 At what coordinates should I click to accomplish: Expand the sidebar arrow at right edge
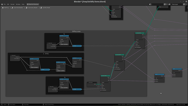tap(187, 8)
